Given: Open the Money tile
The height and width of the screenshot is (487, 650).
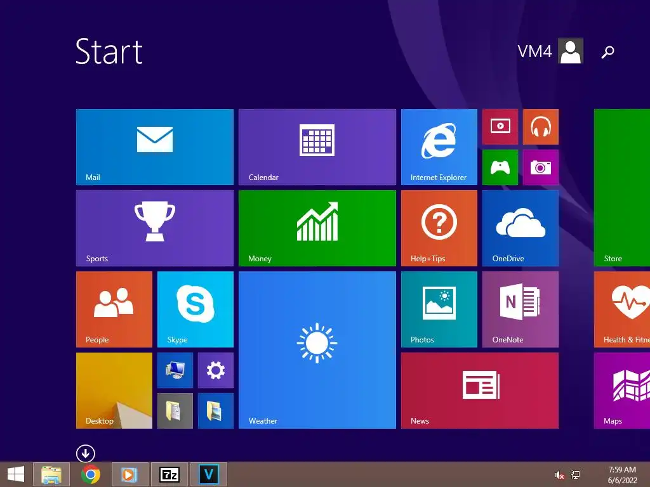Looking at the screenshot, I should [x=317, y=228].
